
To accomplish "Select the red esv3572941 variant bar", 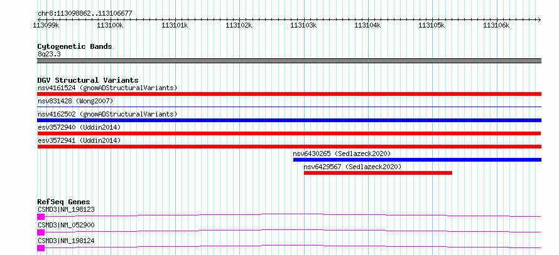I will (290, 147).
